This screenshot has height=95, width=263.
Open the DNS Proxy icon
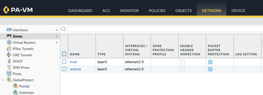pyautogui.click(x=9, y=67)
